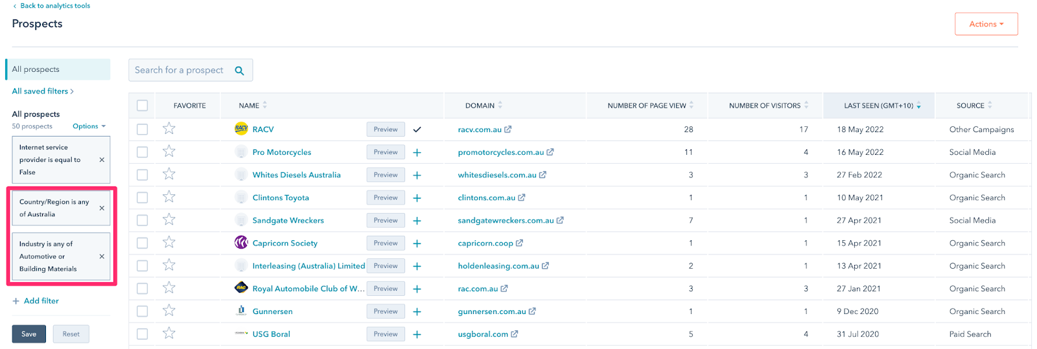
Task: Star the RACV prospect as favorite
Action: (x=169, y=129)
